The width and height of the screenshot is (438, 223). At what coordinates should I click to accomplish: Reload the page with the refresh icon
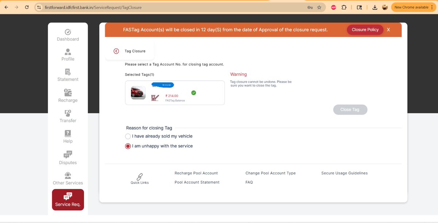coord(27,7)
